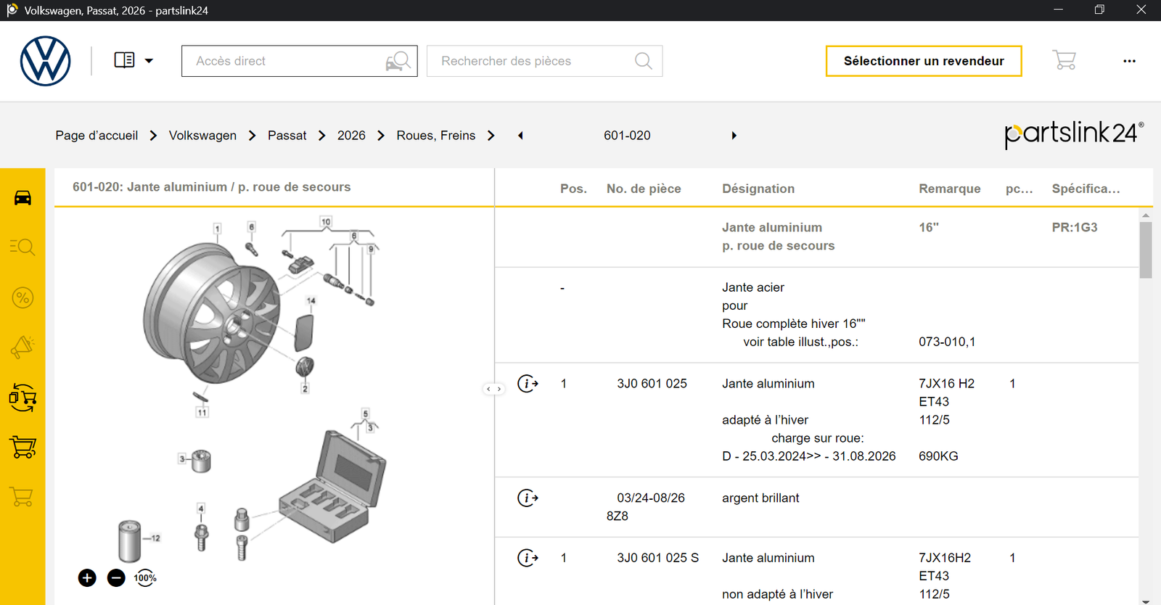Click the illustration title 601-020: Jante aluminium

coord(211,187)
